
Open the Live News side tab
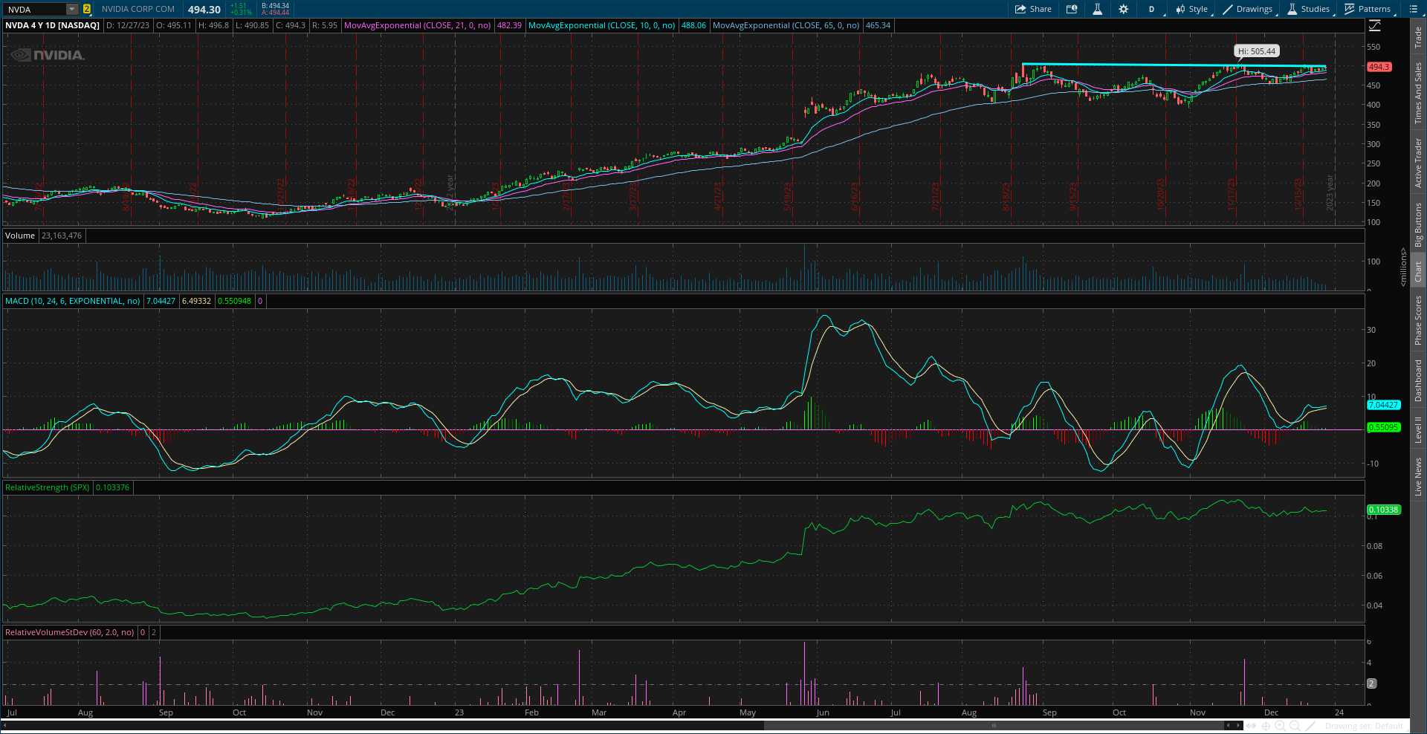(x=1418, y=476)
